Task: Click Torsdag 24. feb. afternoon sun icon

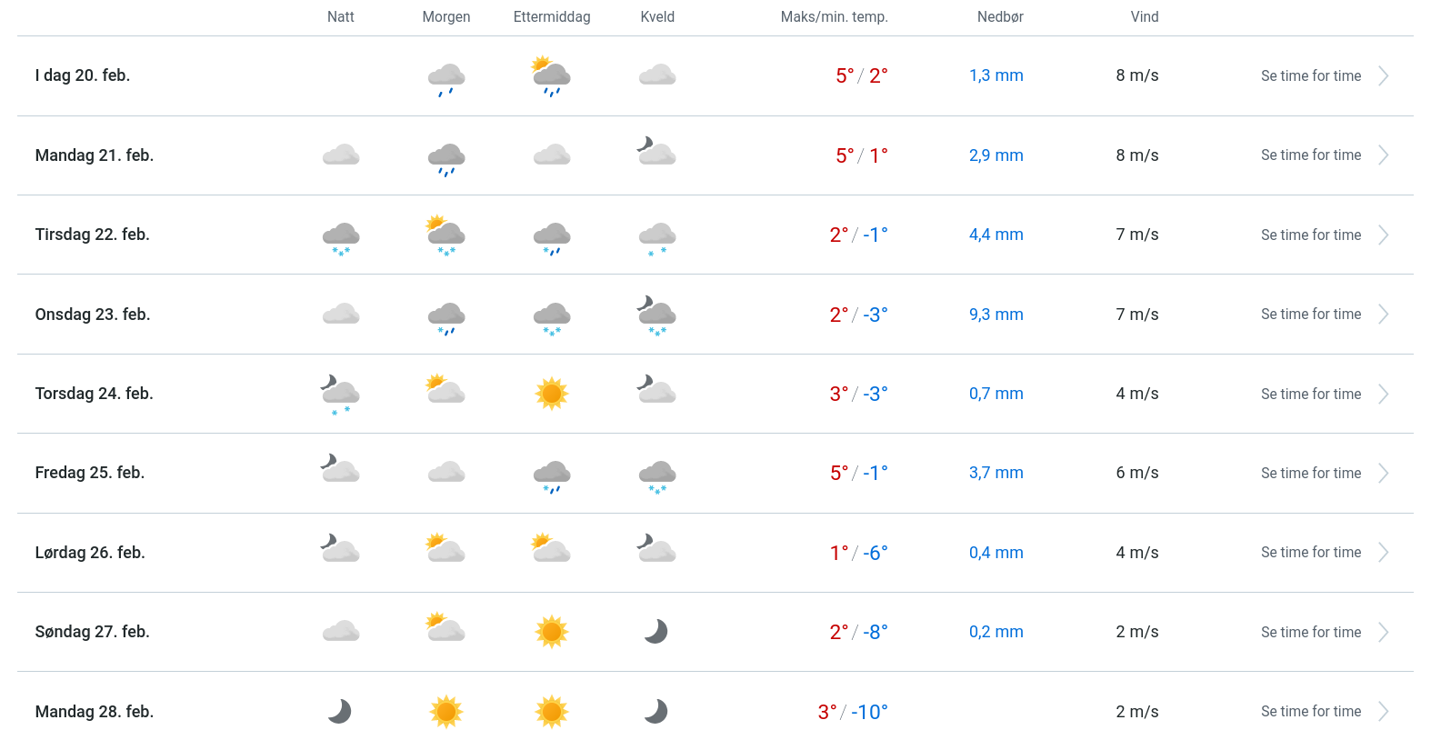Action: pos(552,394)
